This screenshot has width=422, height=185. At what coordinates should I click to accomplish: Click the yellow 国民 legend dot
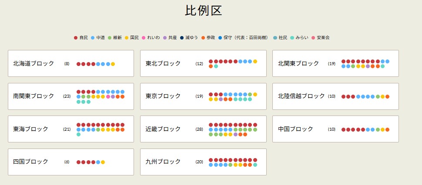click(127, 38)
